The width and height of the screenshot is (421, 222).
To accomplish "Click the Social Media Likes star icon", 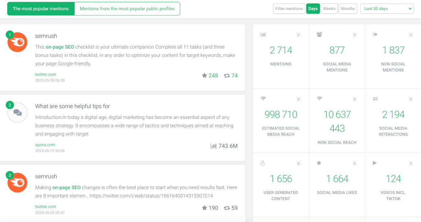I will point(319,163).
